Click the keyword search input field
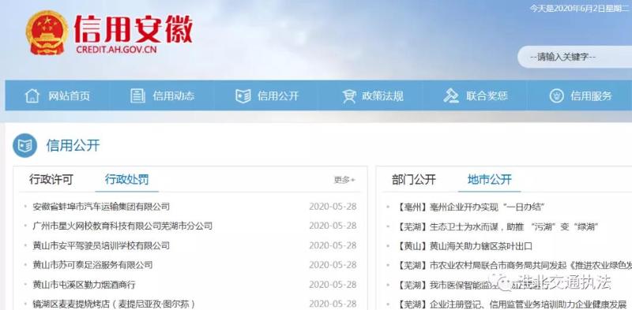Viewport: 632px width, 310px height. (575, 57)
